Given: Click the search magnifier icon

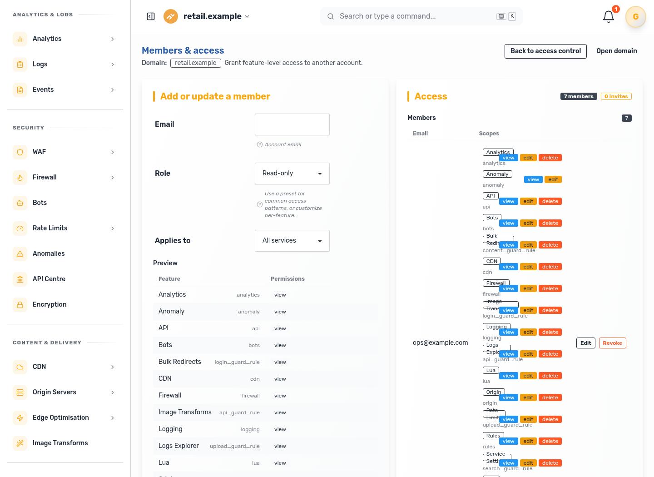Looking at the screenshot, I should point(331,16).
